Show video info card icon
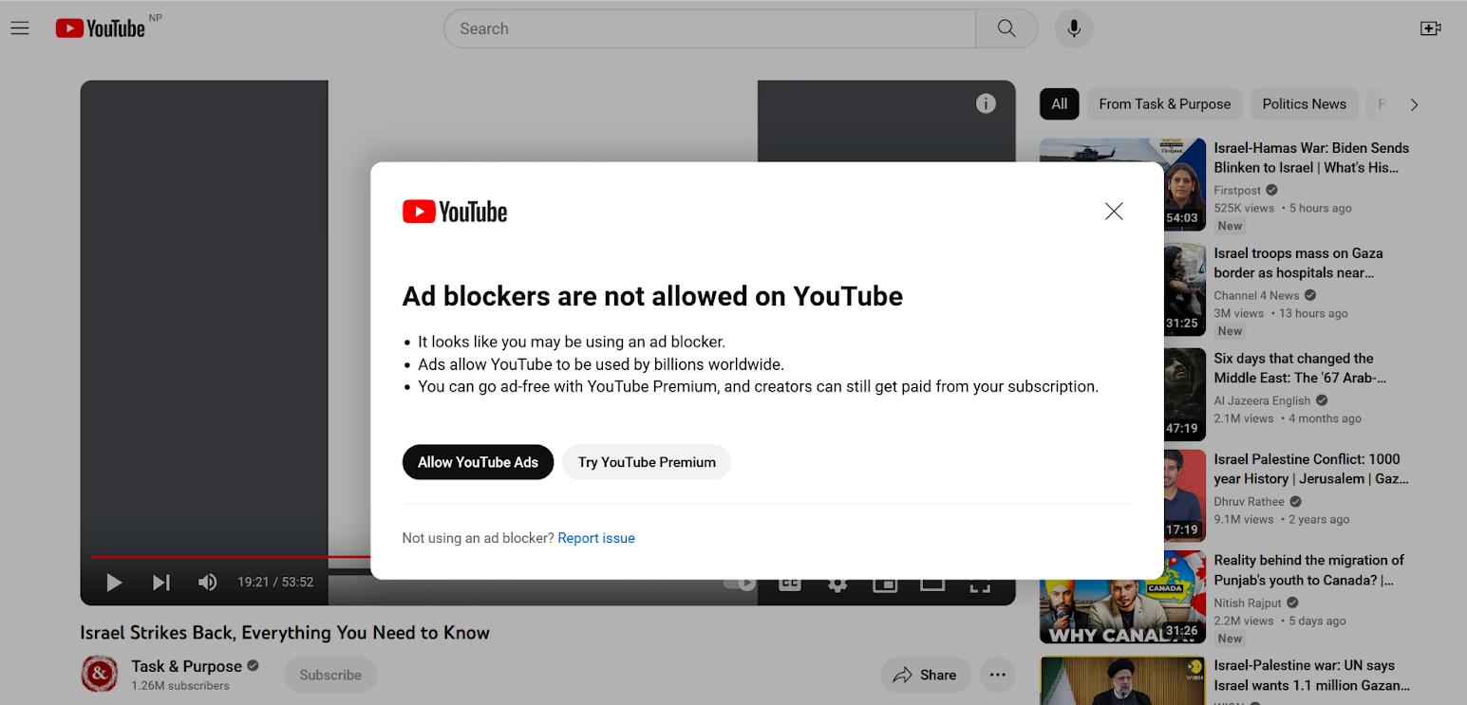The image size is (1467, 705). [986, 103]
